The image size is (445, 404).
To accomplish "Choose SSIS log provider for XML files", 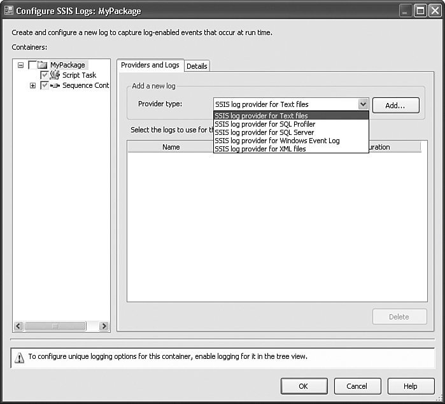I will pos(291,149).
